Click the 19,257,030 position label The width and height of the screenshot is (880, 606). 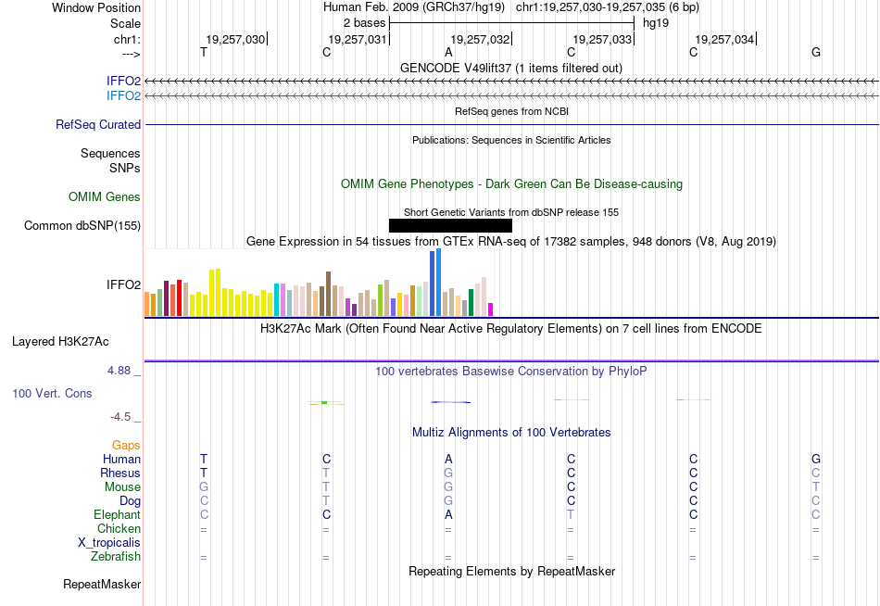coord(235,39)
